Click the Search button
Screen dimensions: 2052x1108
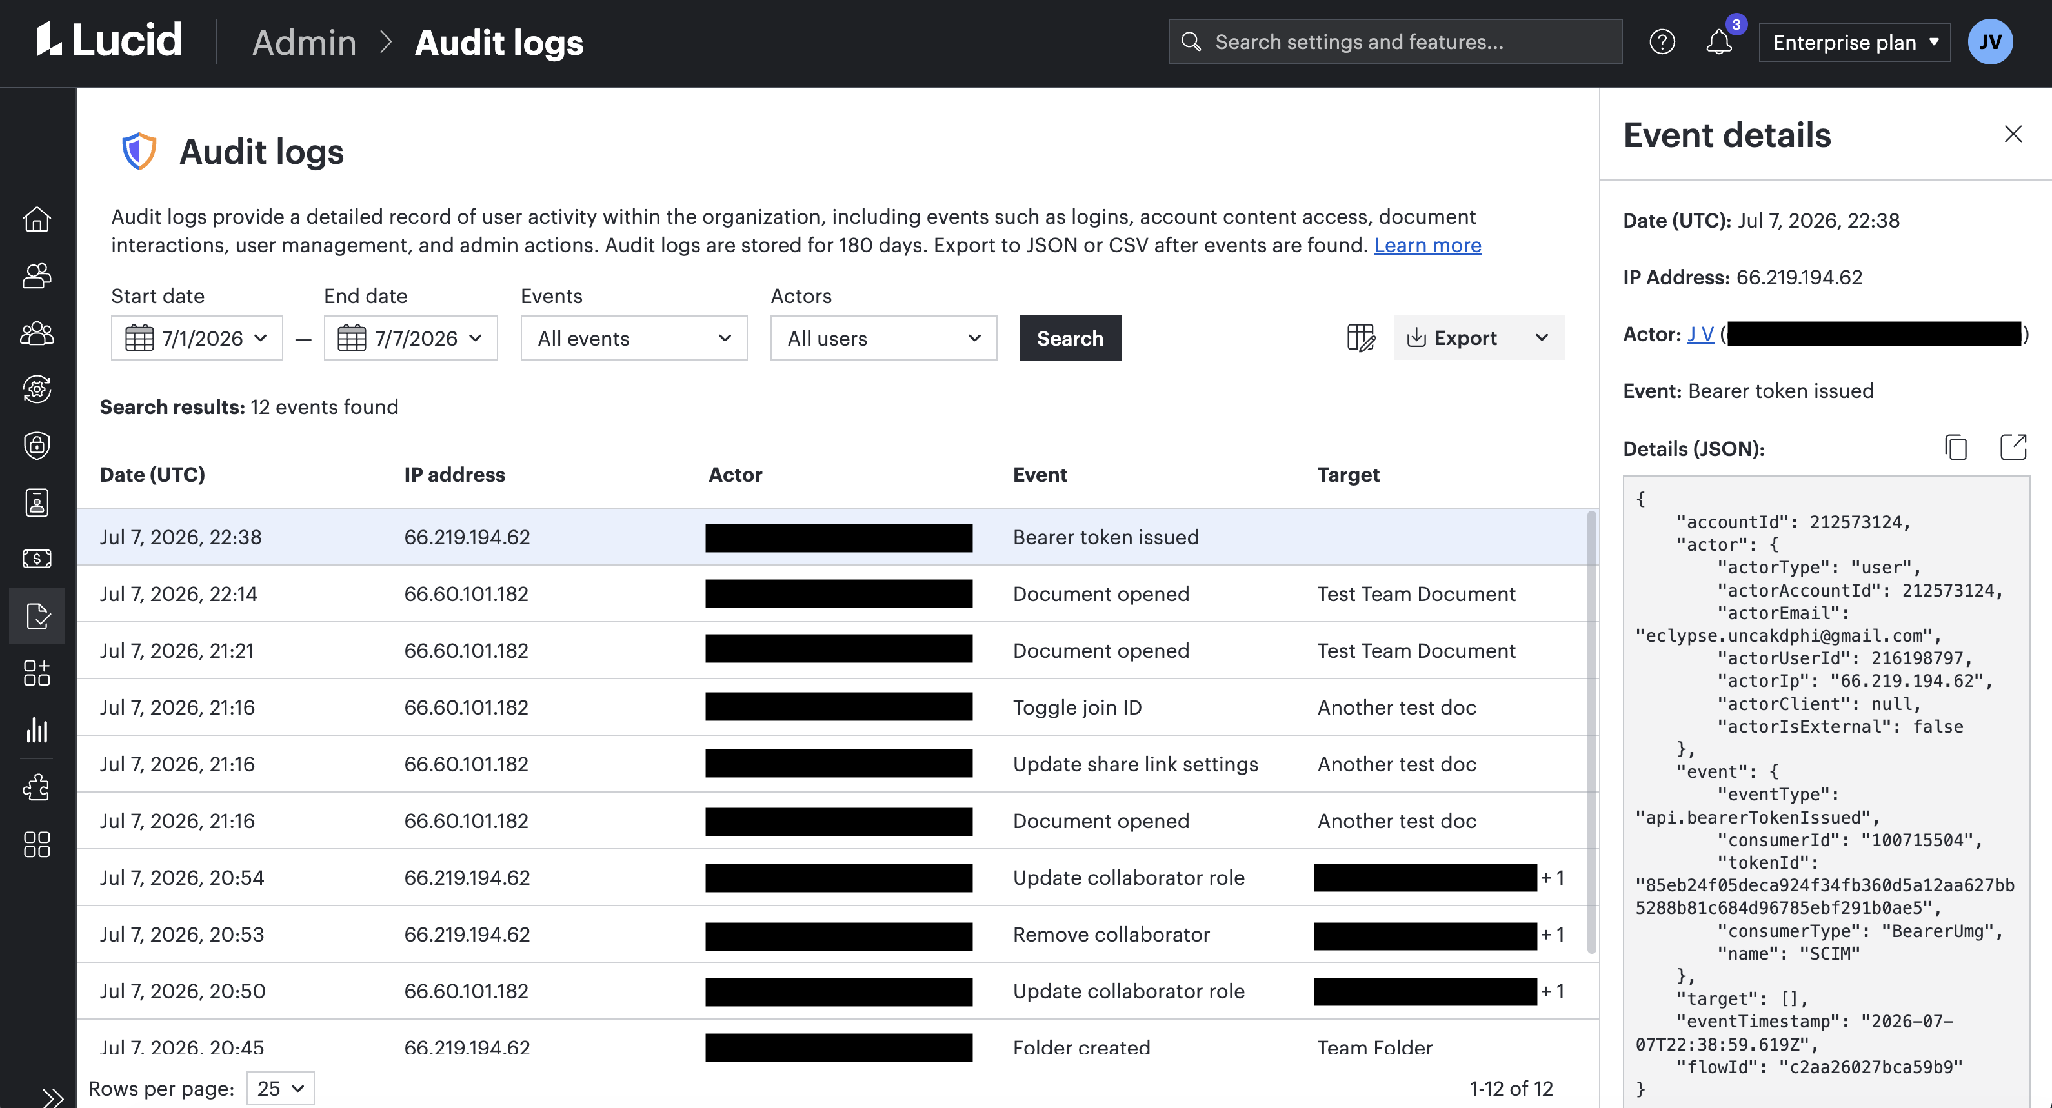(1070, 339)
